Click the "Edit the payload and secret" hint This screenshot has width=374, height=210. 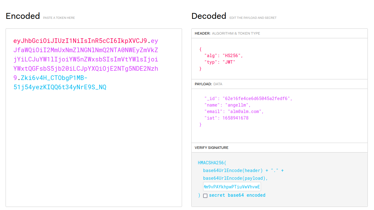click(x=253, y=18)
